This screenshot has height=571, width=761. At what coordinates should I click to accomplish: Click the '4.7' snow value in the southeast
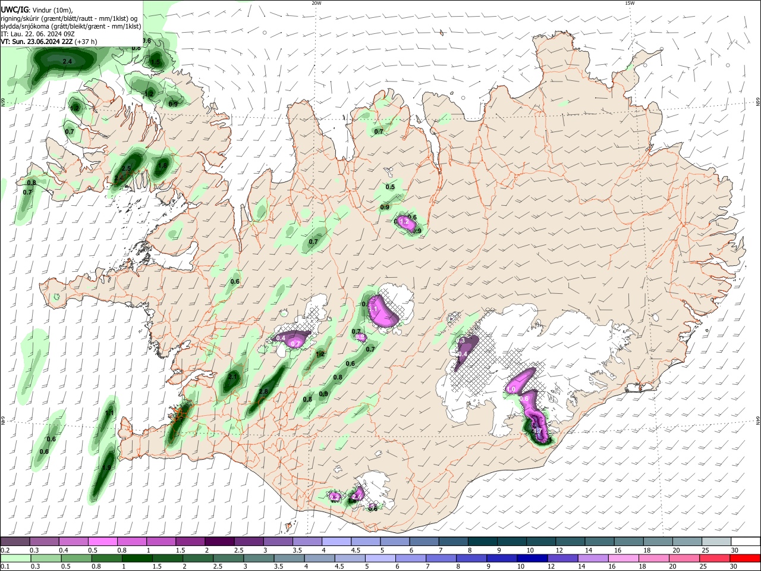tap(537, 431)
